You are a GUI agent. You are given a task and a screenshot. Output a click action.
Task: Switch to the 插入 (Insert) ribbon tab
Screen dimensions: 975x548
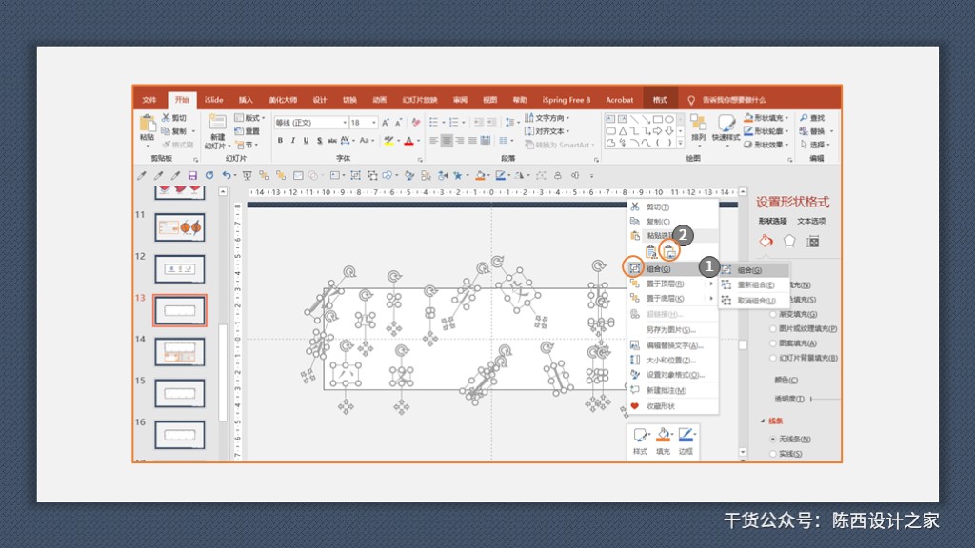(246, 100)
